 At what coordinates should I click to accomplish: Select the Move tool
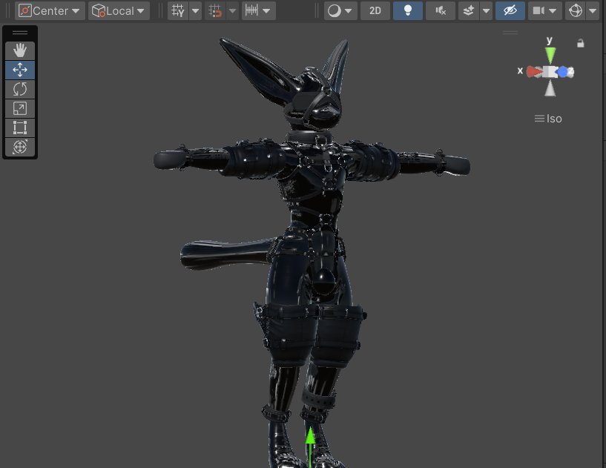(20, 70)
